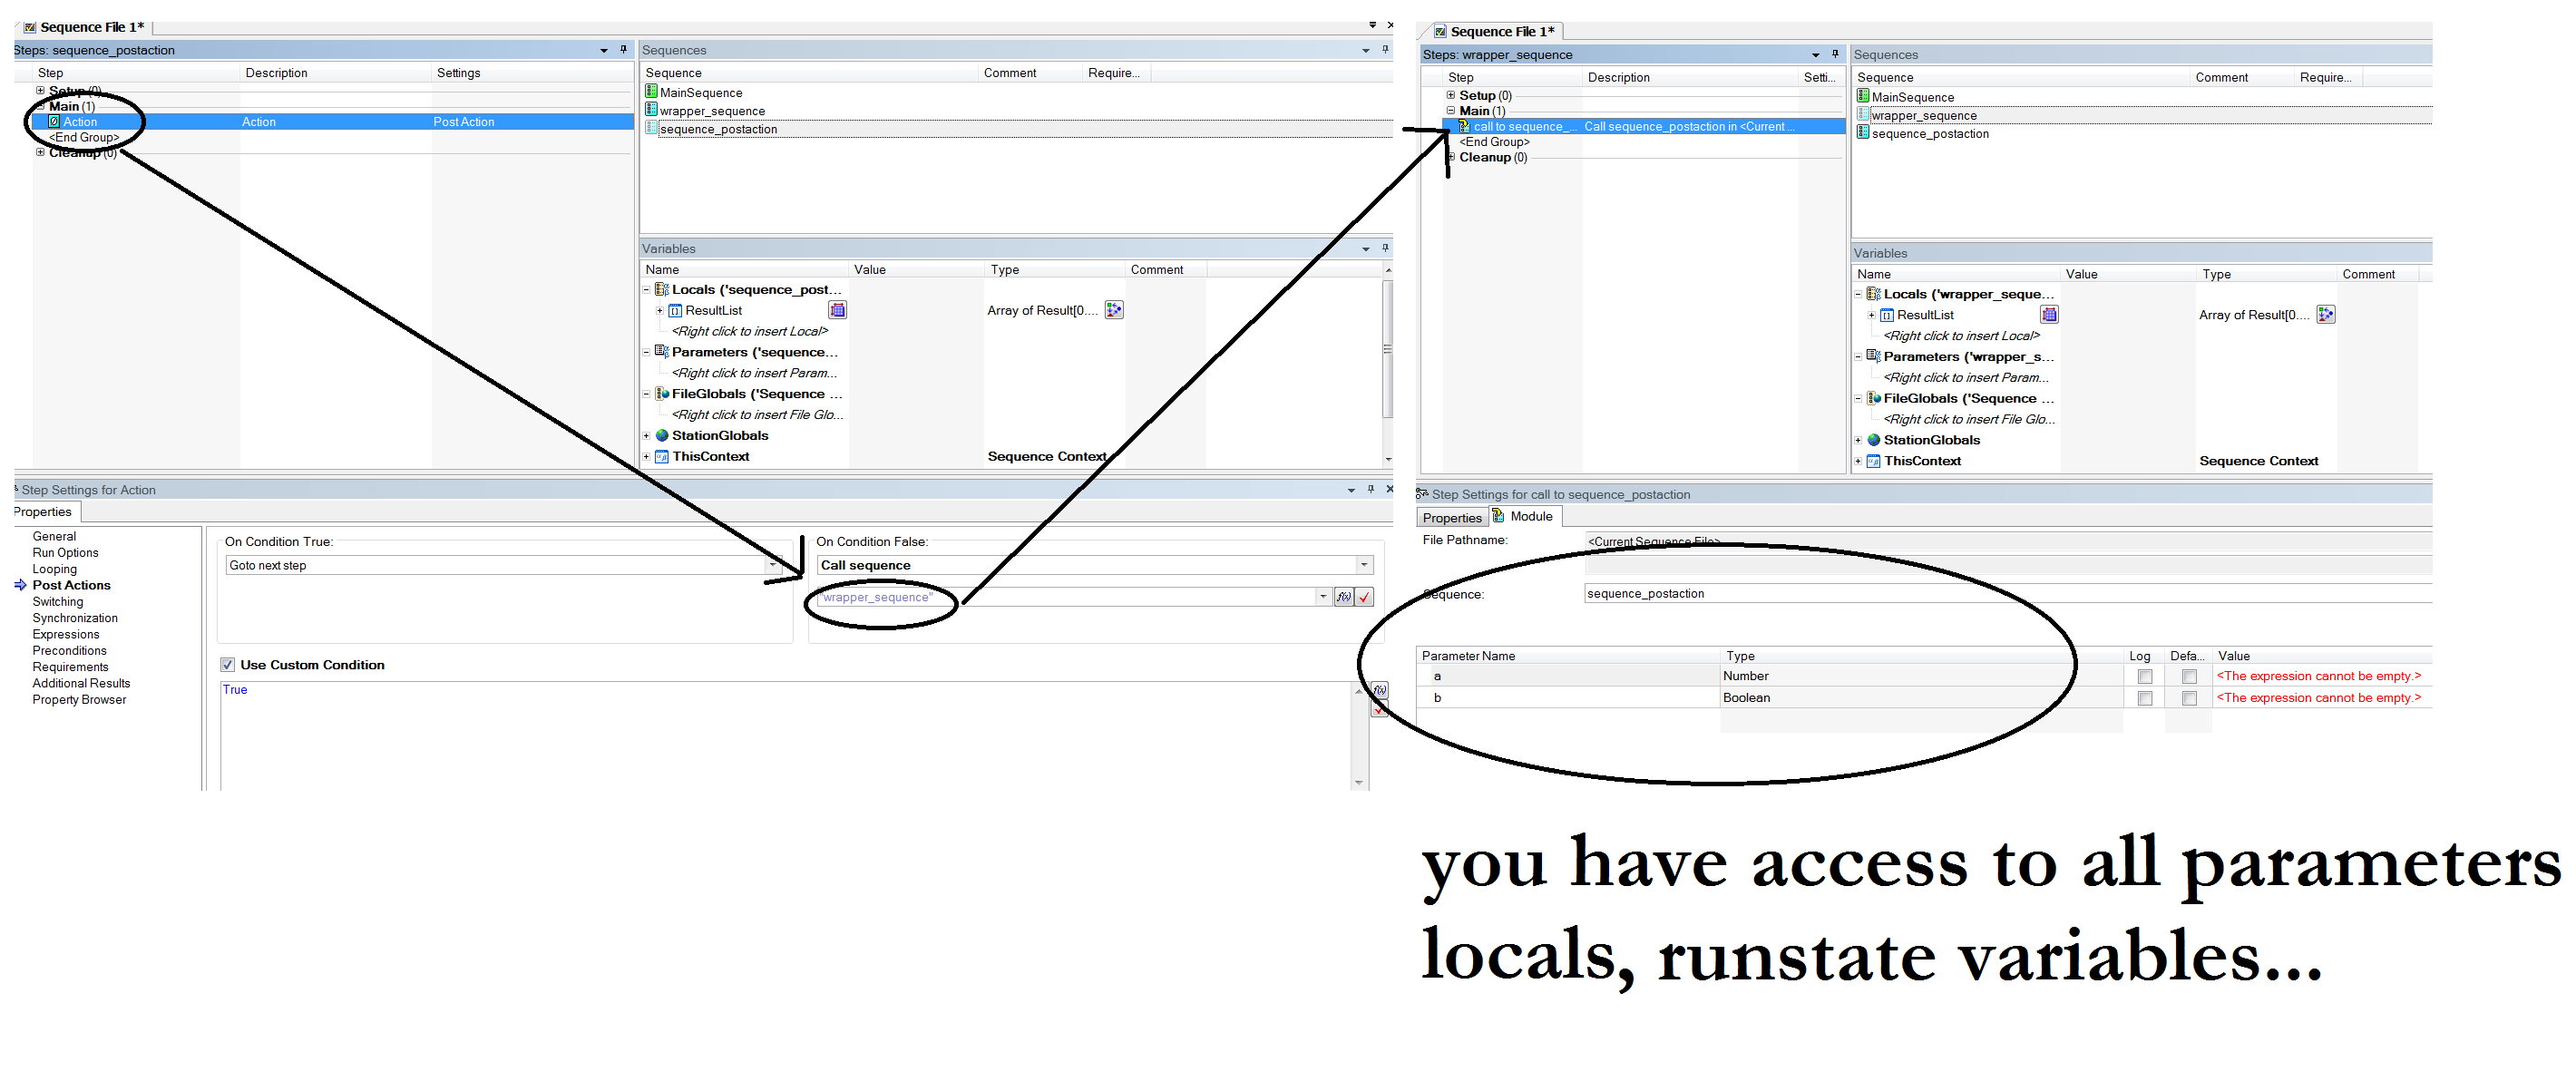The image size is (2576, 1081).
Task: Collapse Locals group in left Variables pane
Action: tap(646, 289)
